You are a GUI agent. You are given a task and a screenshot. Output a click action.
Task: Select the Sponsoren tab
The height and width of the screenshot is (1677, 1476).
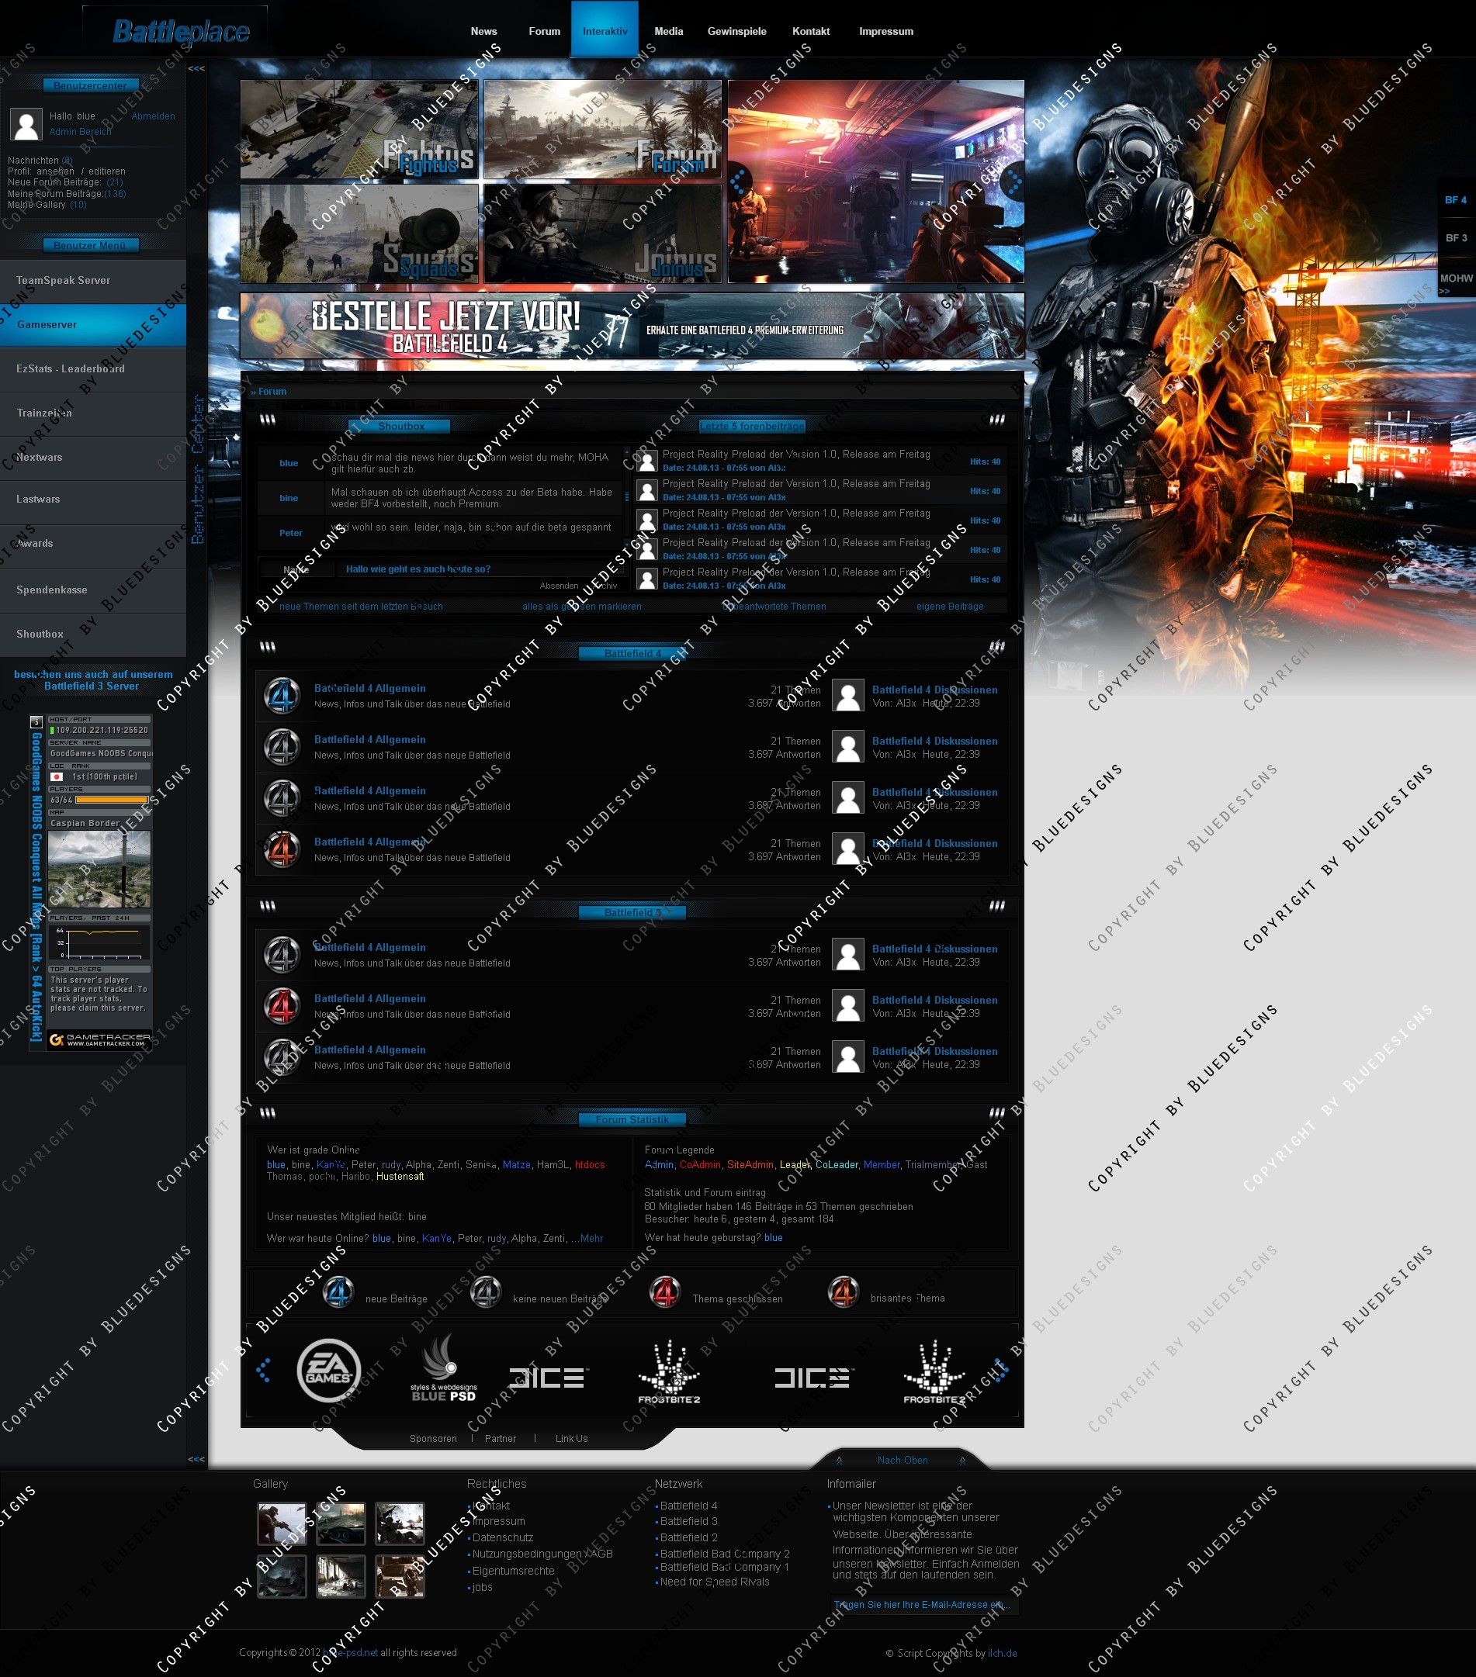(x=434, y=1438)
